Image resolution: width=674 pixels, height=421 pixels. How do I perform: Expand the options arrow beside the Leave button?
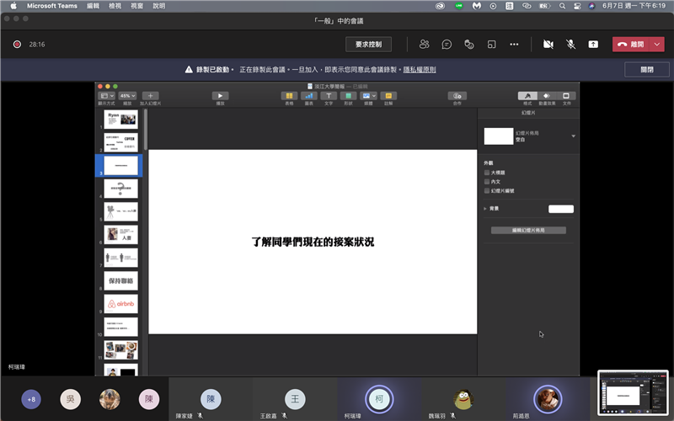point(657,44)
